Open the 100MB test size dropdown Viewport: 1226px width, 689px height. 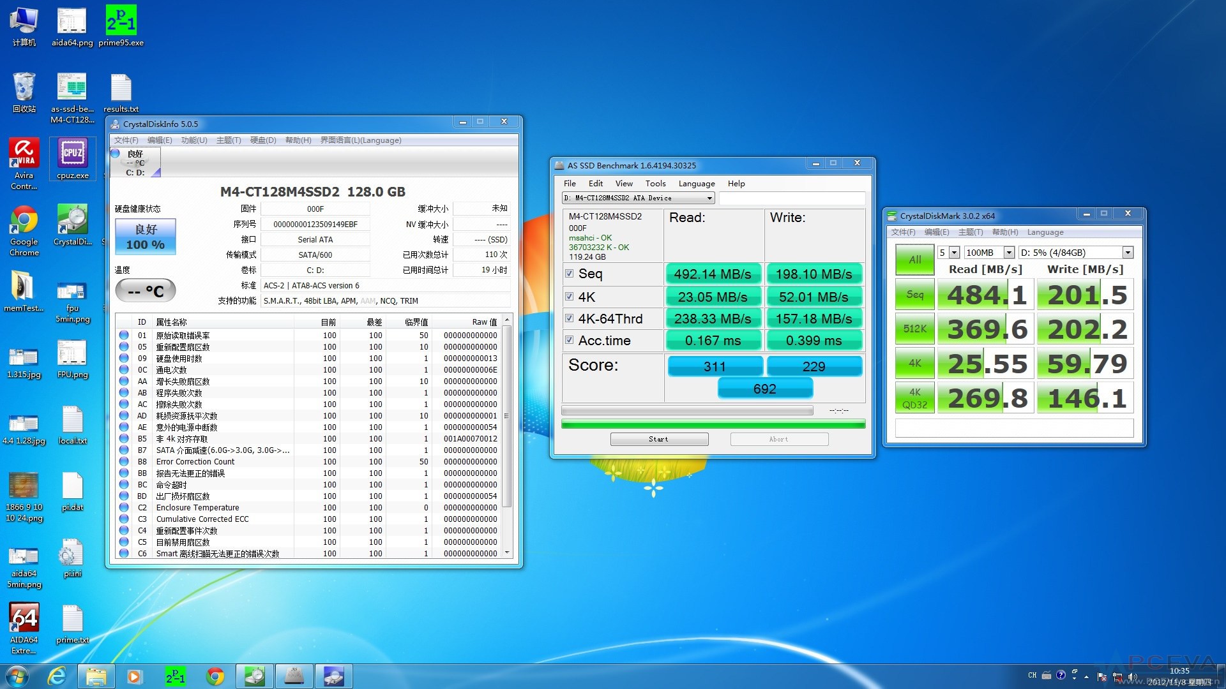point(988,253)
